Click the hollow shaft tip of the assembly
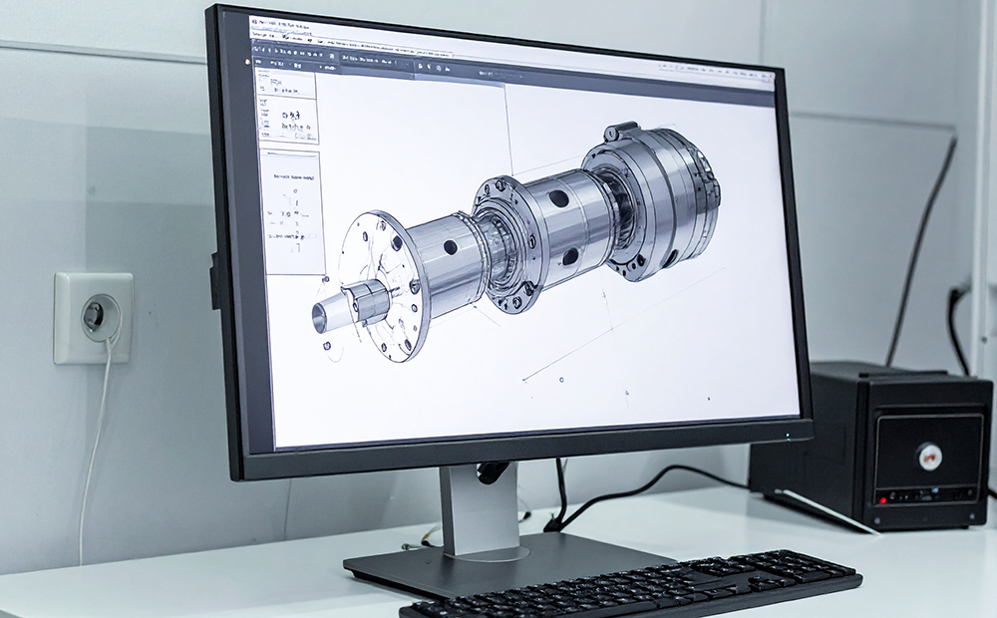The height and width of the screenshot is (618, 997). click(x=322, y=316)
